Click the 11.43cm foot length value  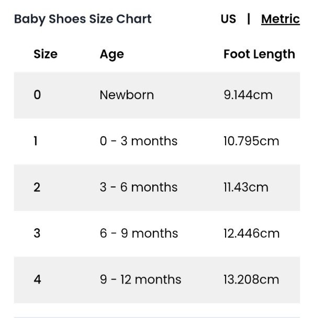245,187
